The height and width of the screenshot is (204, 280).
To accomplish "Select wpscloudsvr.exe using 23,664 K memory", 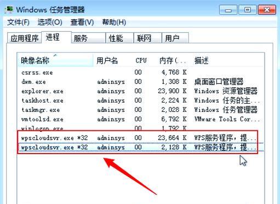I will (x=141, y=138).
